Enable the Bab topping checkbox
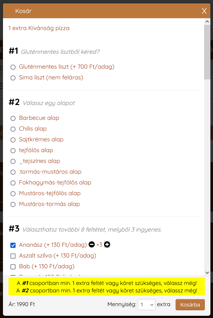The image size is (213, 318). tap(13, 267)
